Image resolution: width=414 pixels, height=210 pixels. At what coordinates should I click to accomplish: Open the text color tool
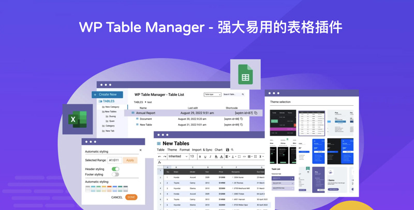pos(221,156)
